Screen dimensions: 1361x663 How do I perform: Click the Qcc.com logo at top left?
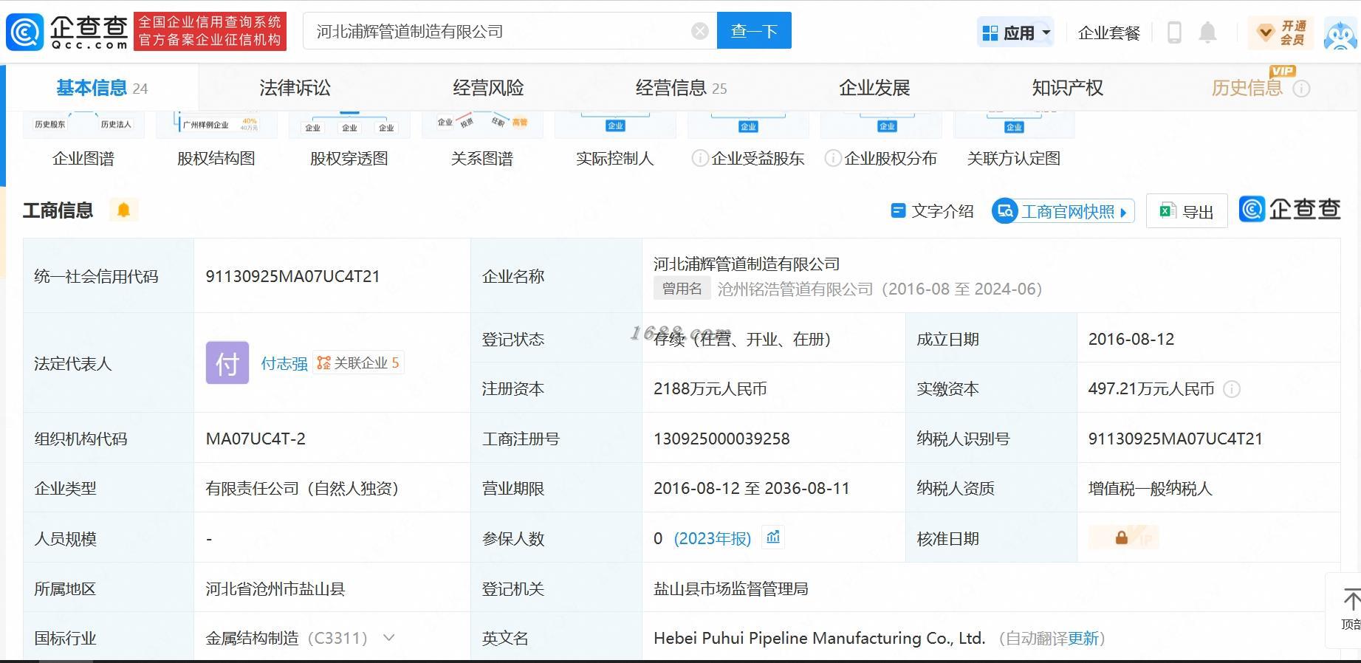point(67,32)
